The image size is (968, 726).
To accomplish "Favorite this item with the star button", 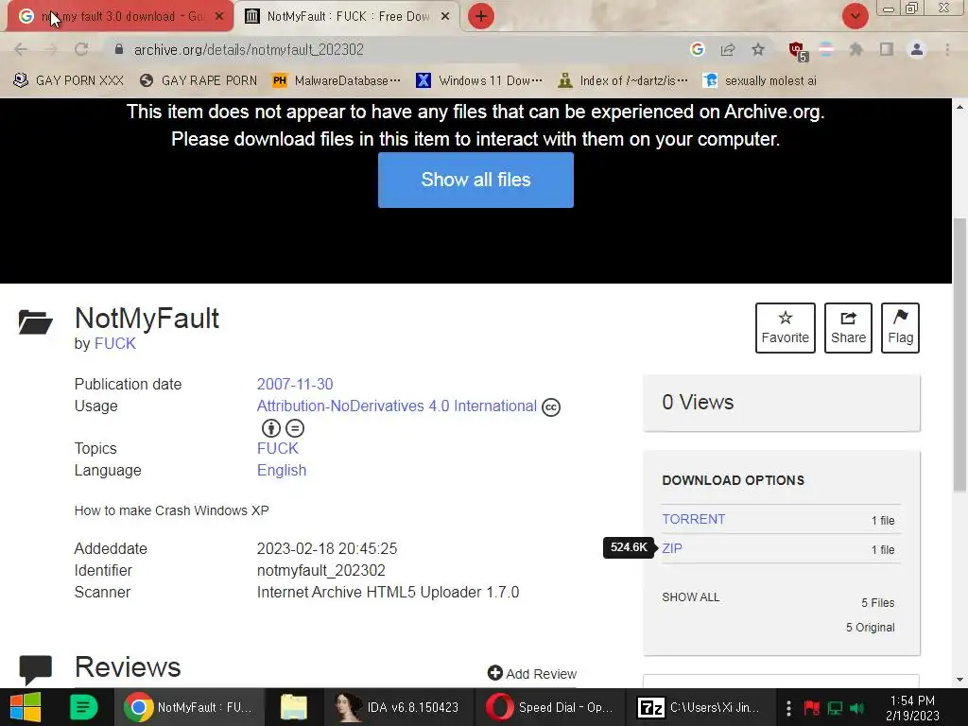I will tap(786, 328).
